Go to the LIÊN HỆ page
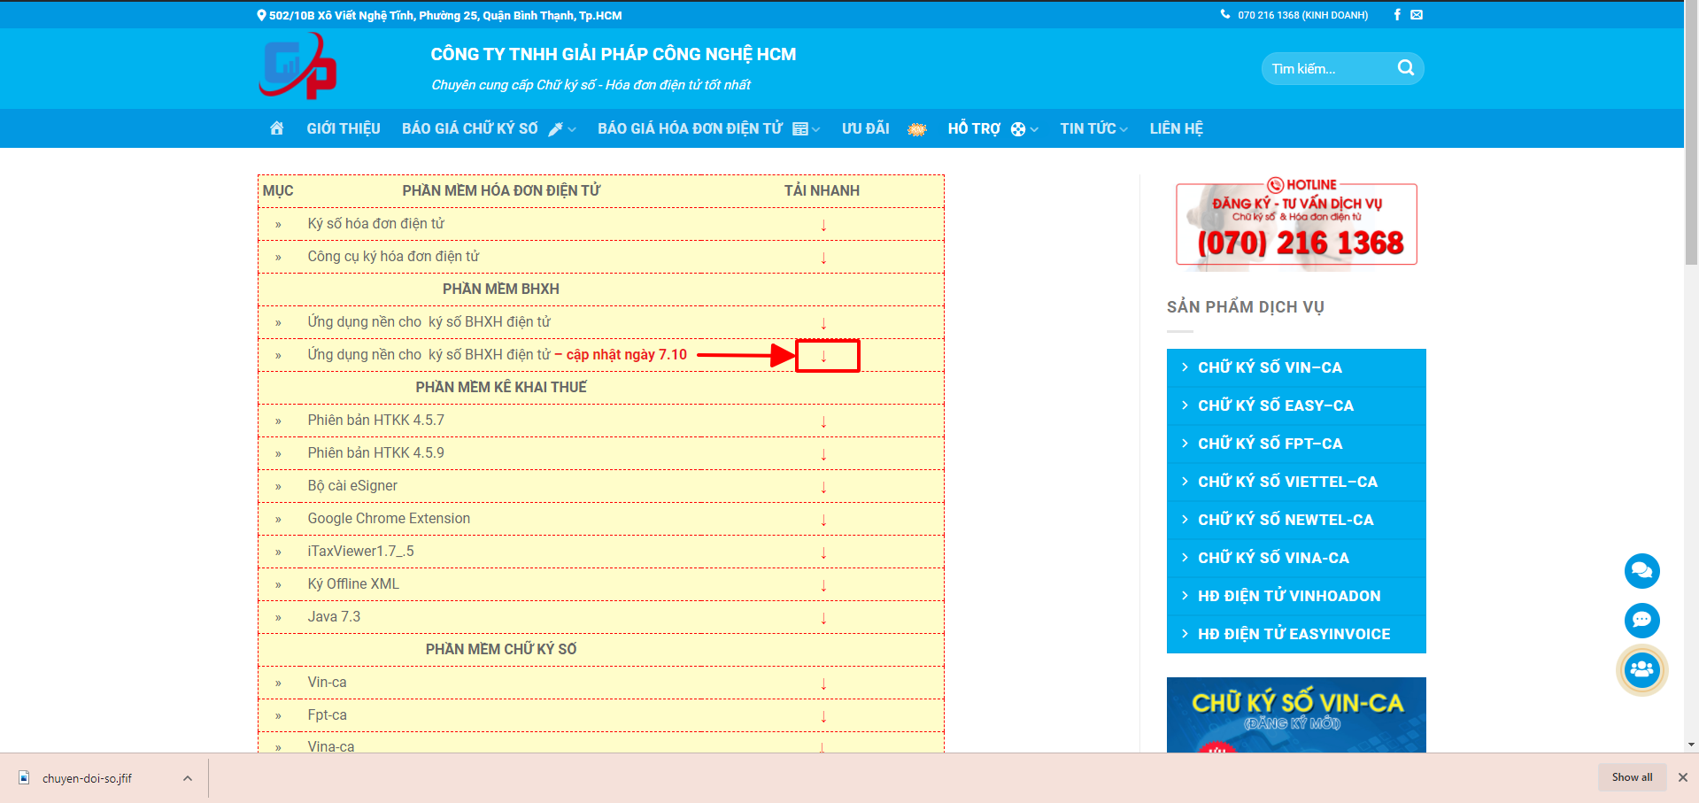 click(x=1176, y=129)
